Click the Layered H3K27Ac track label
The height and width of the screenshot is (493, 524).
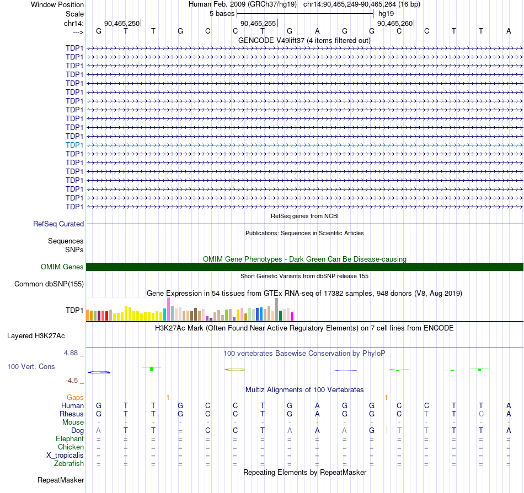[x=36, y=336]
